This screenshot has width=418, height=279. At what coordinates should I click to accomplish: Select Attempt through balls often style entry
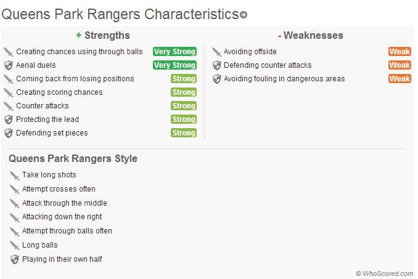[x=67, y=231]
